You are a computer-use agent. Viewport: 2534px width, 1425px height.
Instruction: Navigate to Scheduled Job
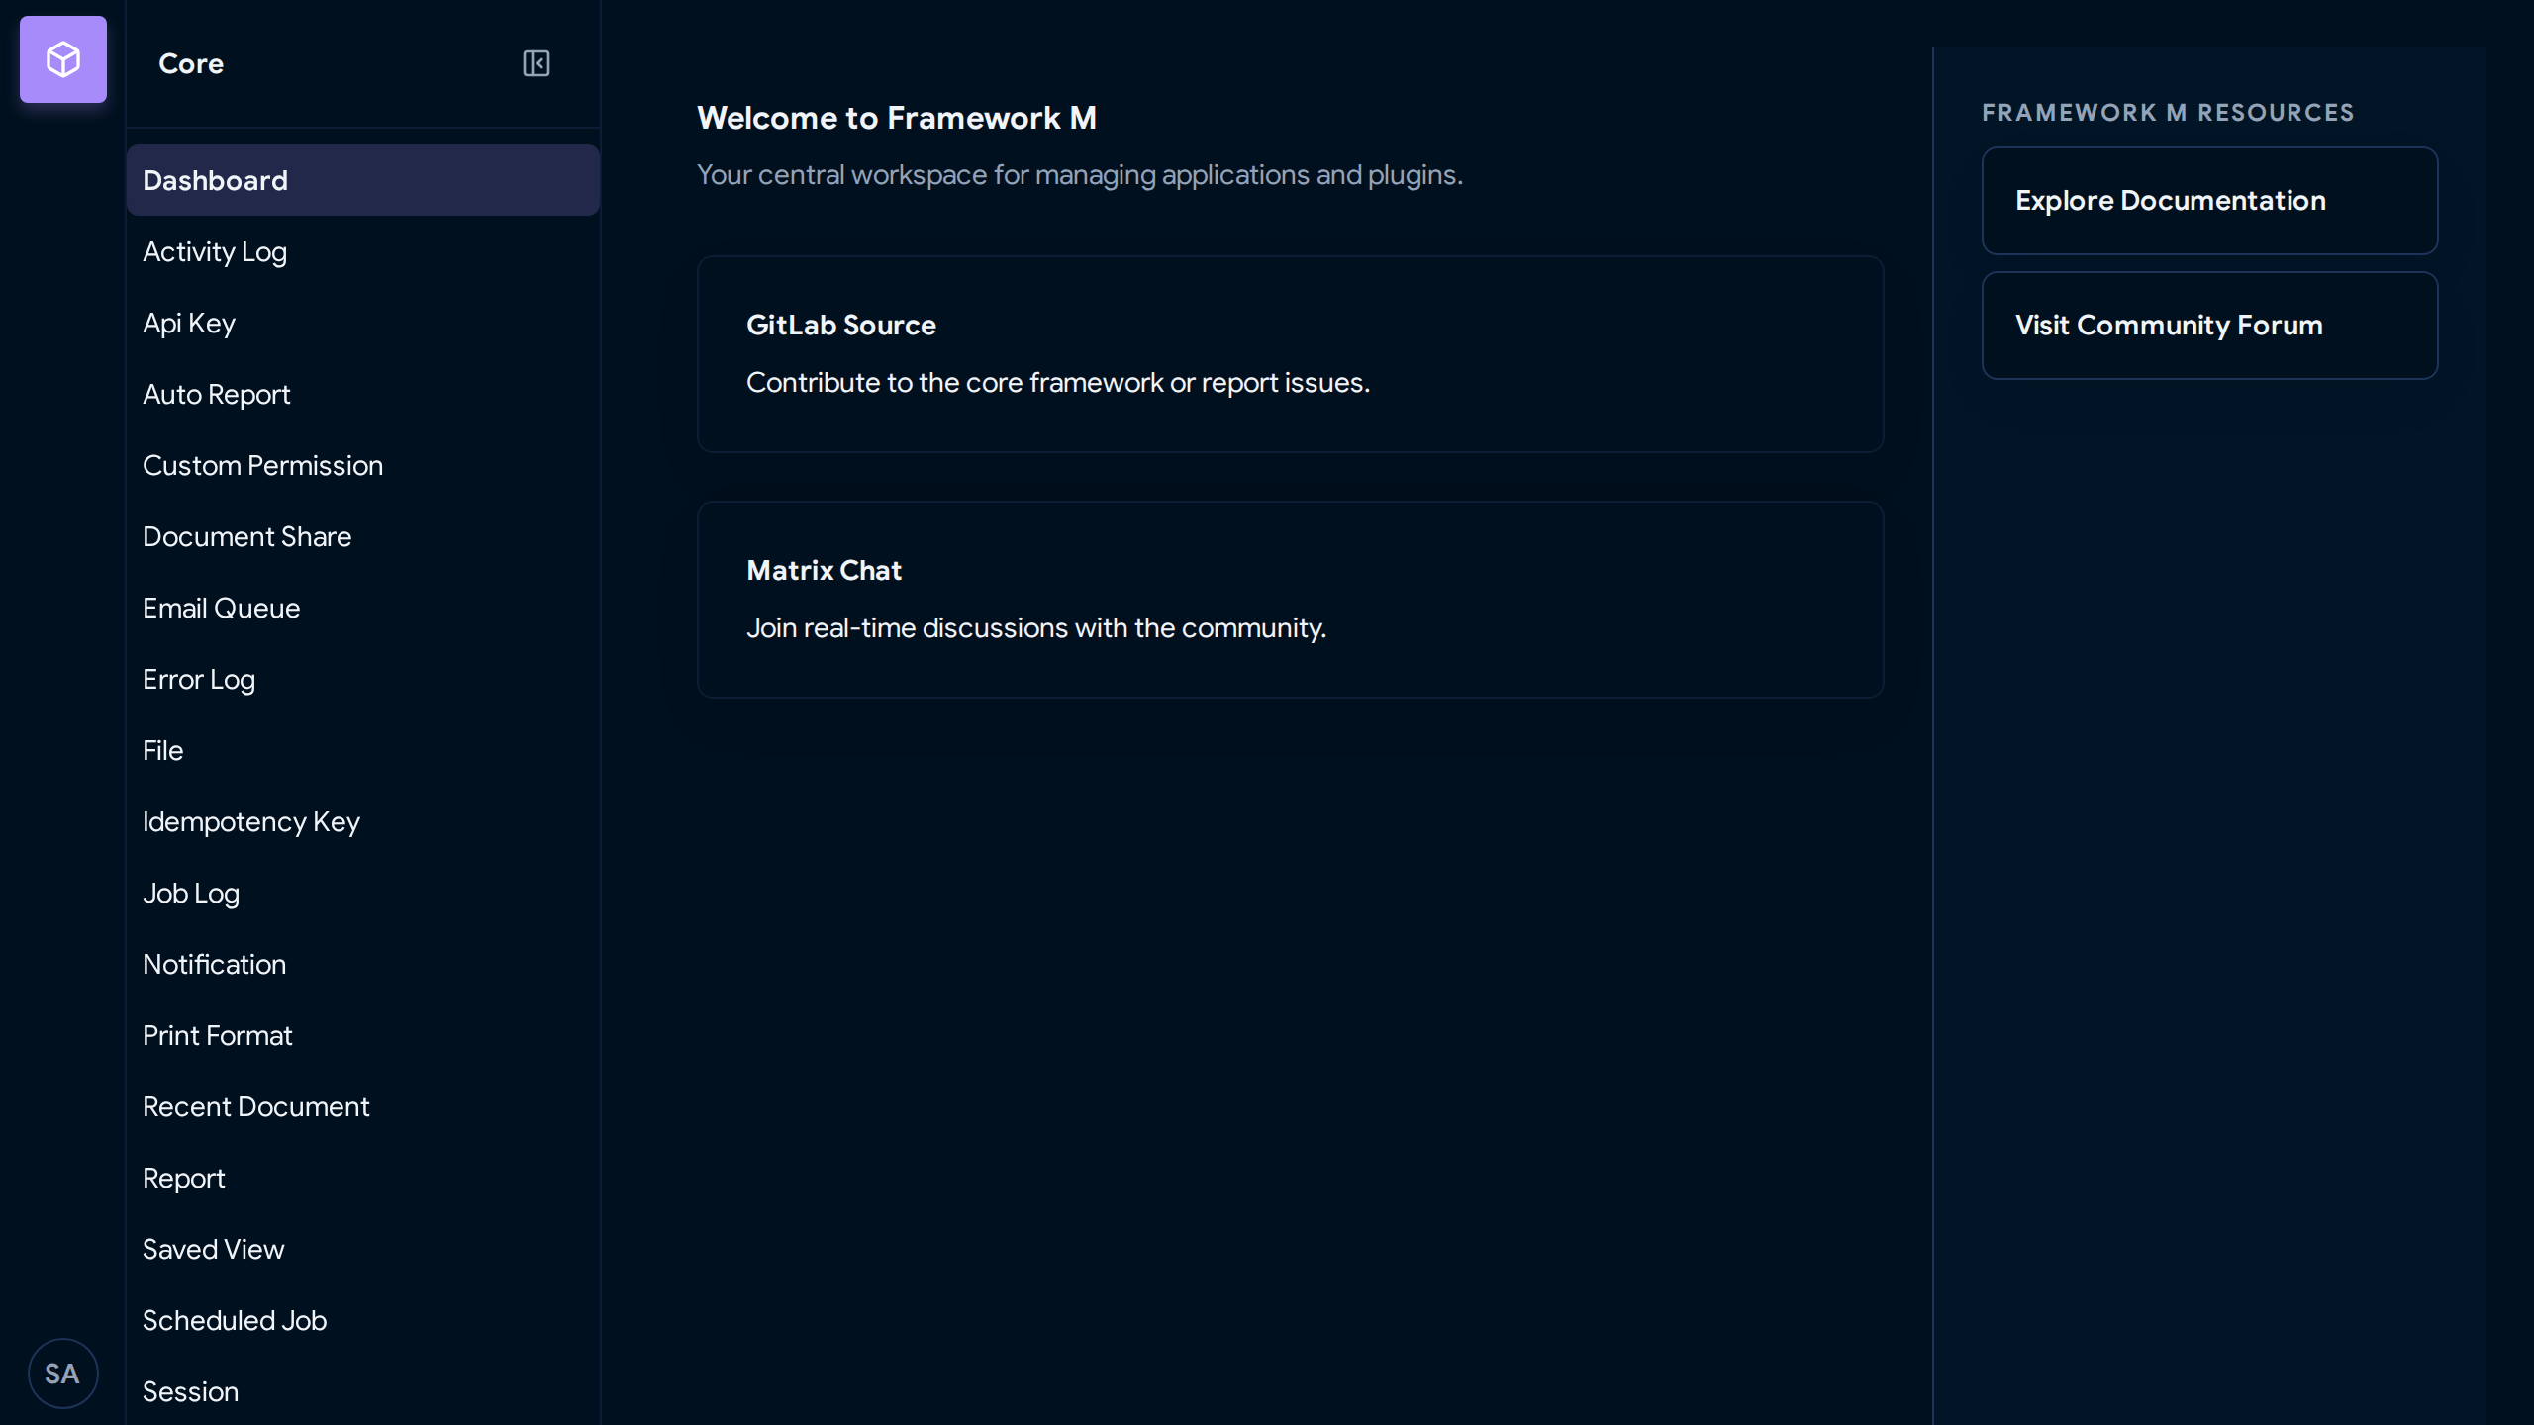point(363,1320)
